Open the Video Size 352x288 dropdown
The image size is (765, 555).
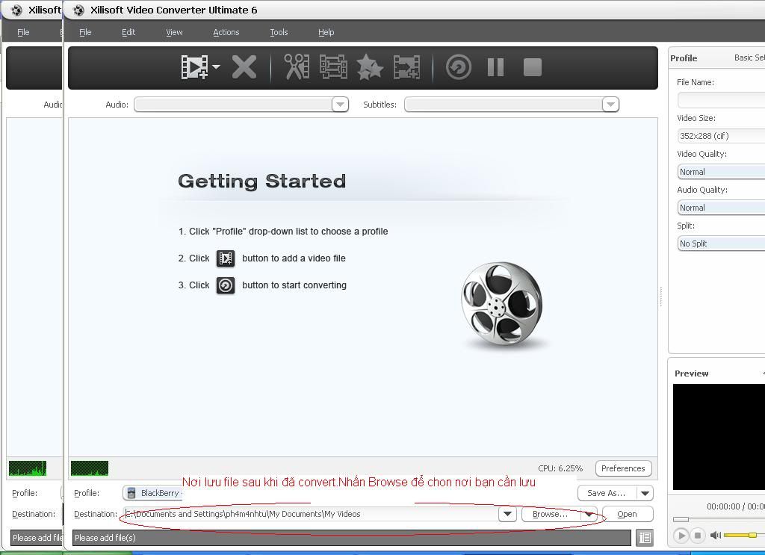[721, 136]
